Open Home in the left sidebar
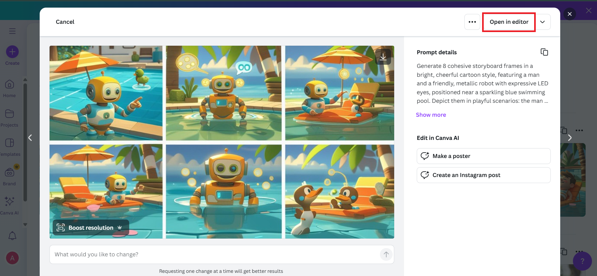 [10, 89]
